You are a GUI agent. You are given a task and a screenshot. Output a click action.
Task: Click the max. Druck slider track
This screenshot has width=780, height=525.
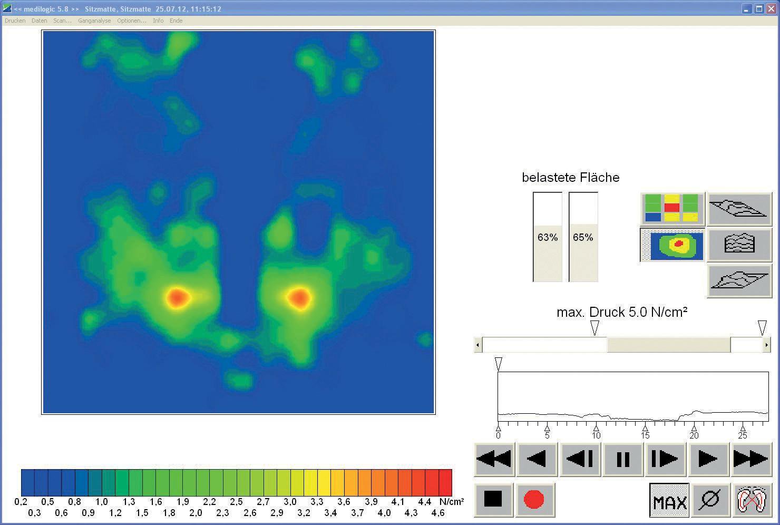668,345
